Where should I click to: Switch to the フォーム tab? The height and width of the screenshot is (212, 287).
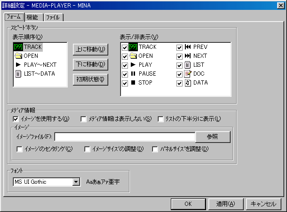pos(14,17)
